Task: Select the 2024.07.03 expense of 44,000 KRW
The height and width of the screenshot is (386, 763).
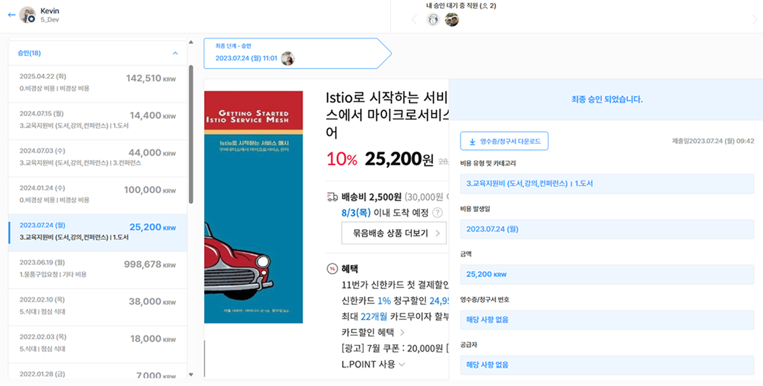Action: coord(97,158)
